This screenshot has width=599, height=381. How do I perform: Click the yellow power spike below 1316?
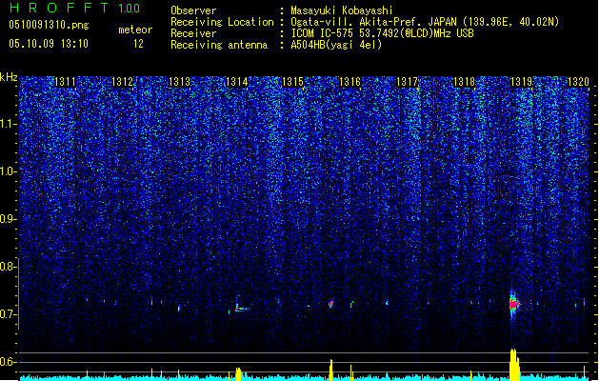pyautogui.click(x=330, y=370)
